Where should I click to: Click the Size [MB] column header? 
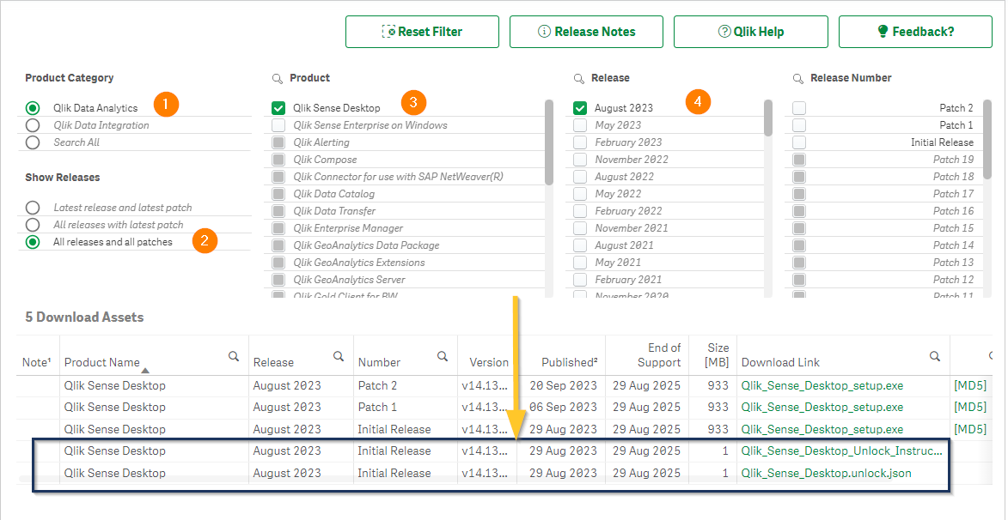718,355
